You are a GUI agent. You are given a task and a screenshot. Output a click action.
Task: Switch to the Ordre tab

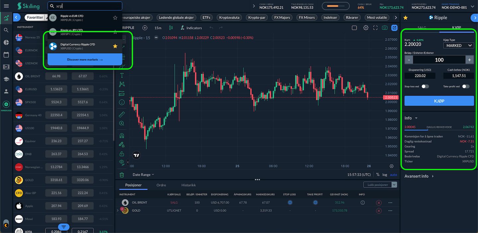[x=161, y=185]
